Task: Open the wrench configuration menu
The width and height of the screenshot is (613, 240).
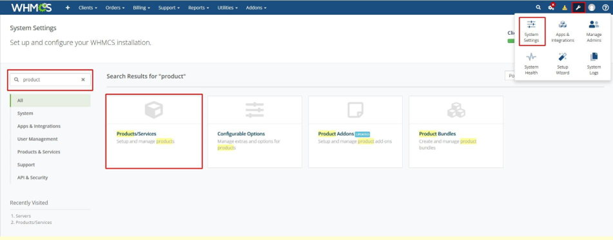Action: pyautogui.click(x=579, y=8)
